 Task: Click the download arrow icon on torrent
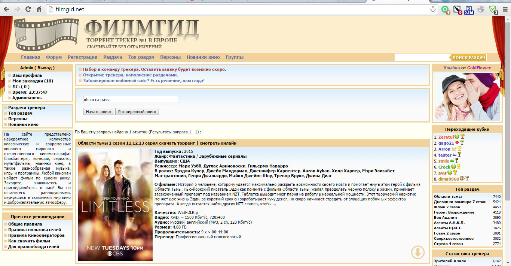[x=418, y=252]
